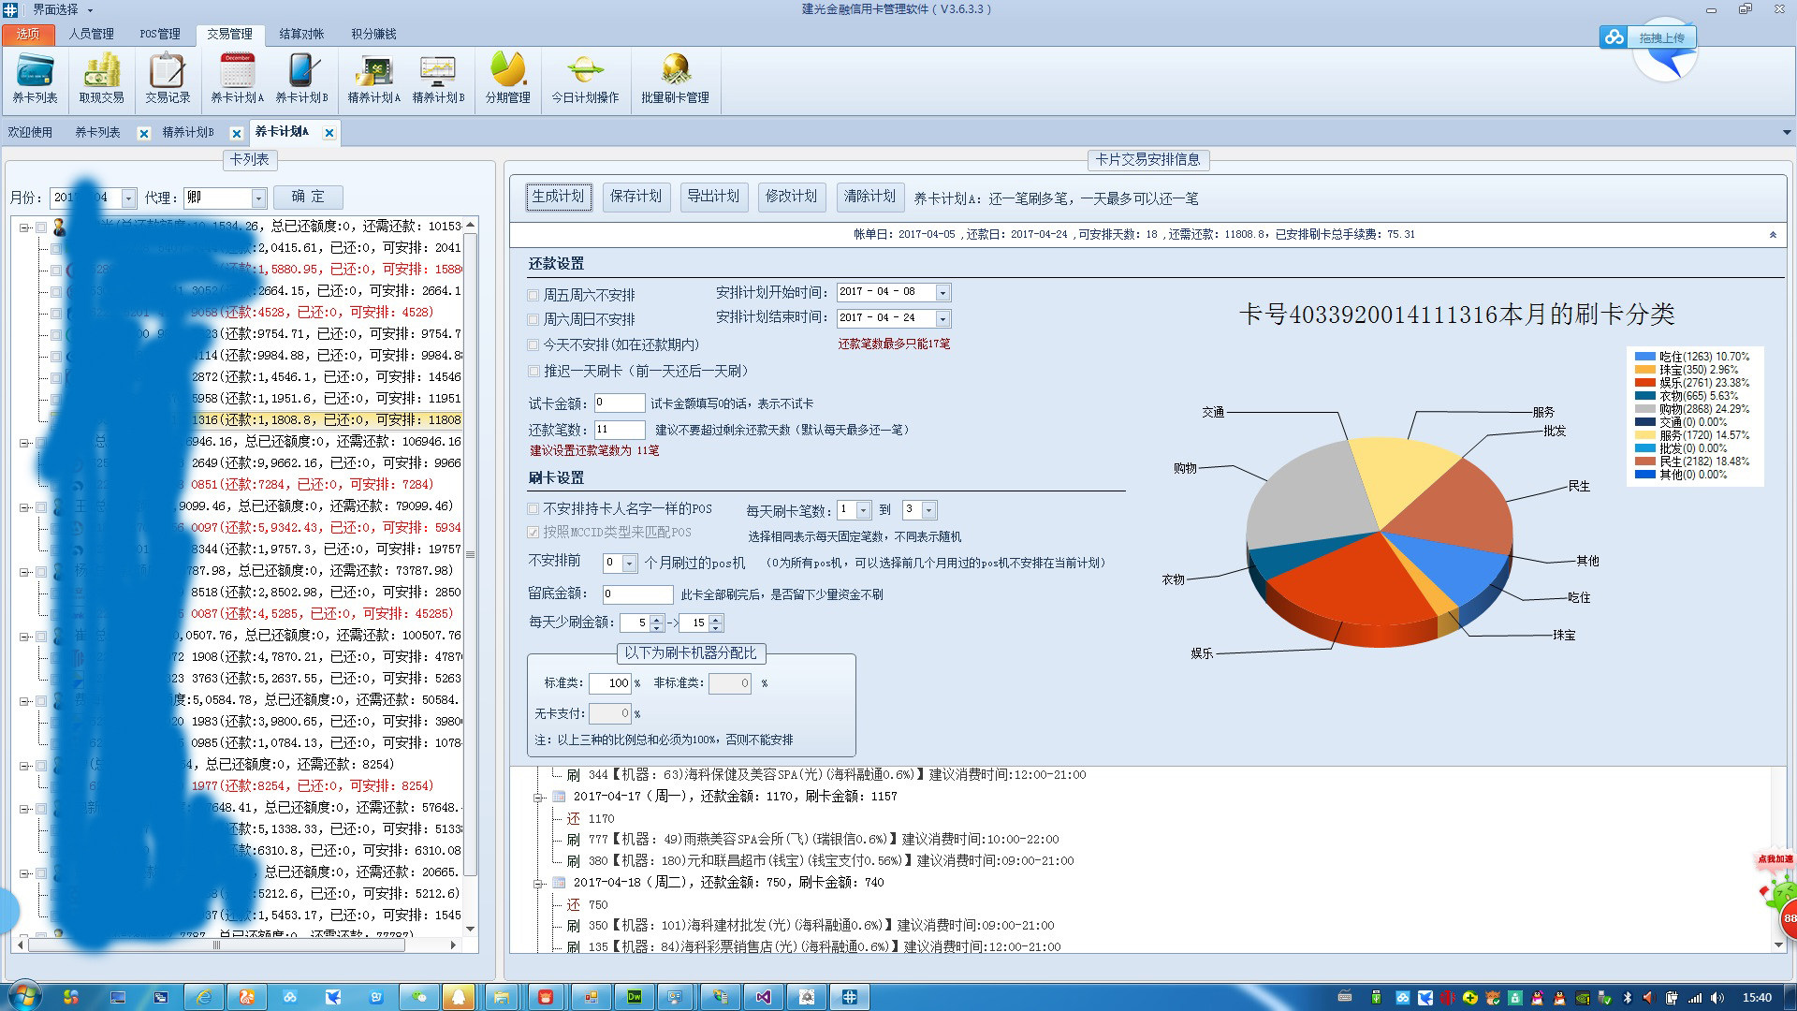1797x1011 pixels.
Task: Open the 养卡计划B ribbon icon
Action: pyautogui.click(x=301, y=79)
